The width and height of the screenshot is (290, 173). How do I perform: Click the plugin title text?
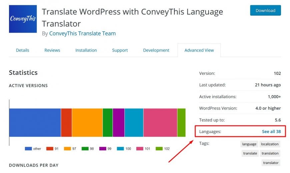[x=132, y=18]
